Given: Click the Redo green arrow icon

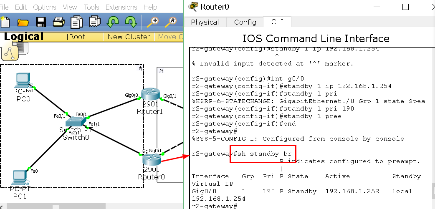Looking at the screenshot, I should (131, 22).
